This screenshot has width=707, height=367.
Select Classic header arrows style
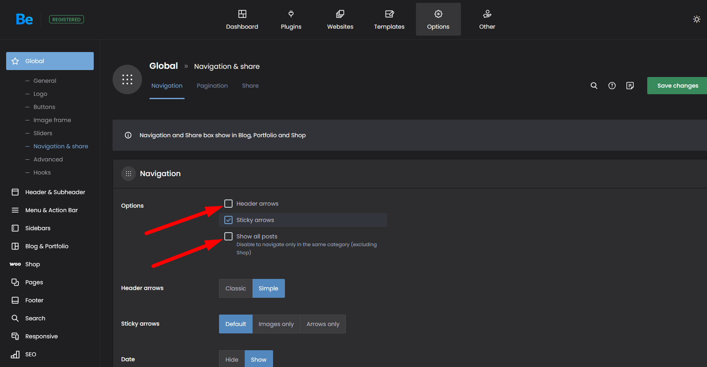click(x=236, y=288)
